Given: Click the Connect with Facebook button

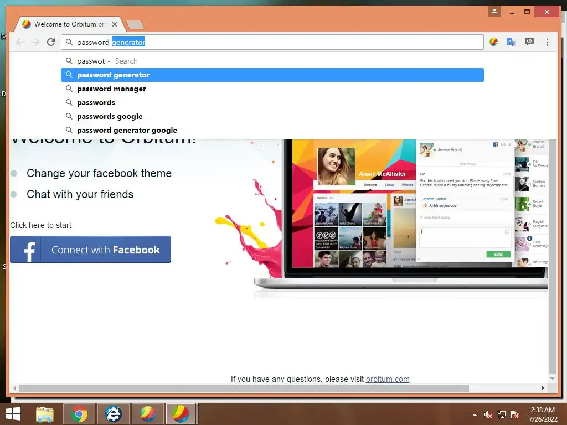Looking at the screenshot, I should tap(90, 250).
